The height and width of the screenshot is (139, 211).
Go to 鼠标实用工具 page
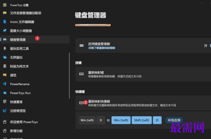(35, 49)
